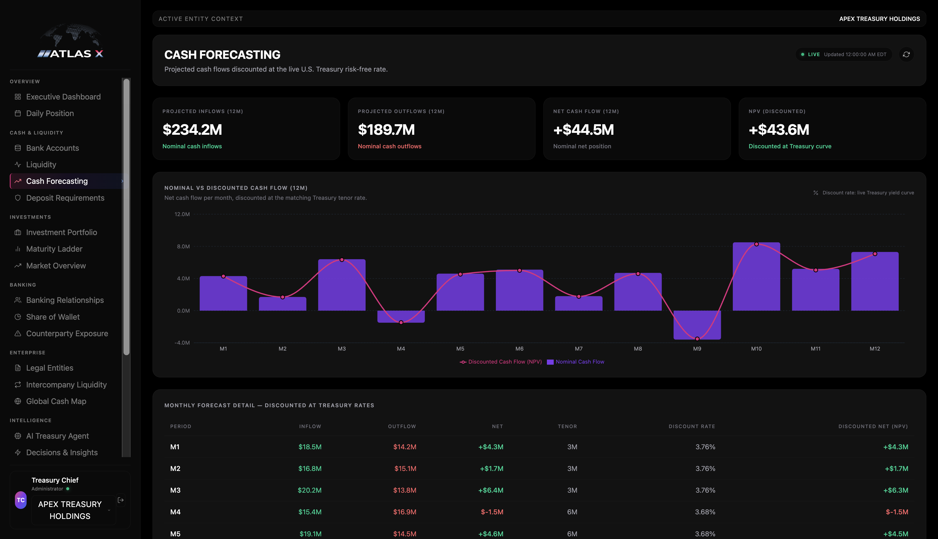Click the M5 inflow $19.1M cell
Image resolution: width=938 pixels, height=539 pixels.
click(x=310, y=534)
